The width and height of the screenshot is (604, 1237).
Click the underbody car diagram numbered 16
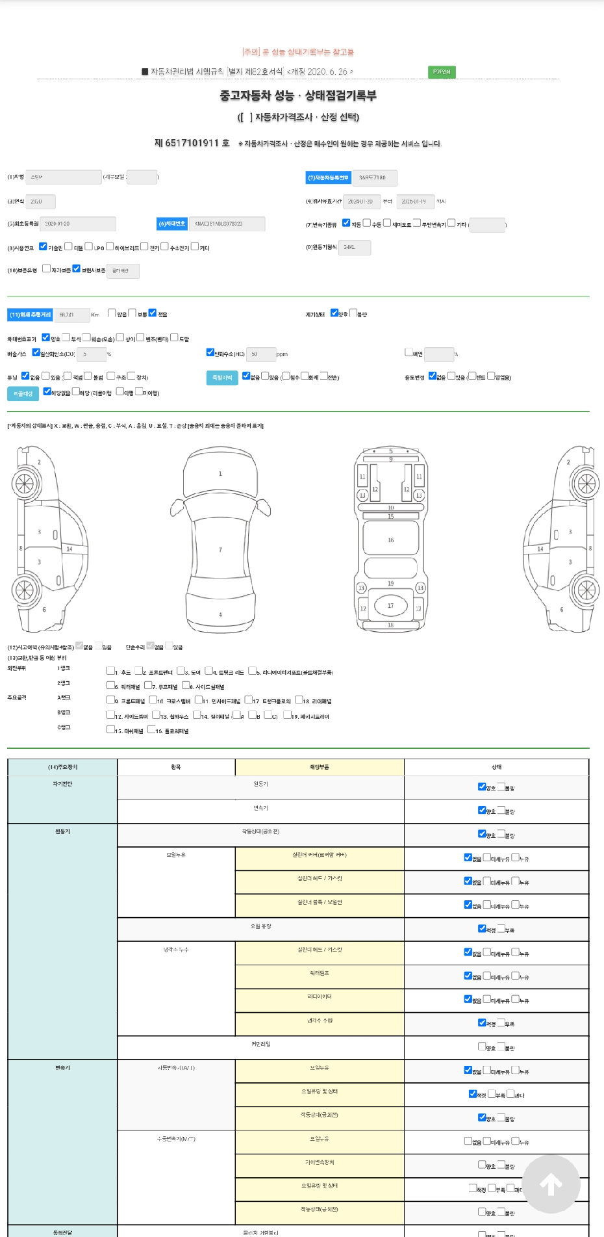pyautogui.click(x=390, y=539)
